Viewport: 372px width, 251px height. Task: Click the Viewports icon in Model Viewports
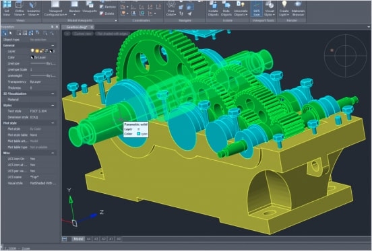(x=90, y=7)
